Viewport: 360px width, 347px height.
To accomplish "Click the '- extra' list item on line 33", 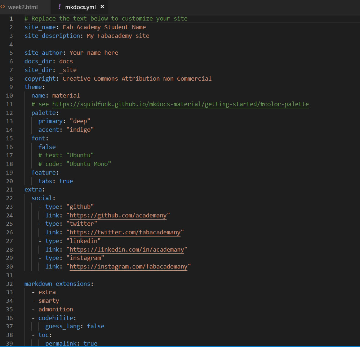I will click(44, 292).
